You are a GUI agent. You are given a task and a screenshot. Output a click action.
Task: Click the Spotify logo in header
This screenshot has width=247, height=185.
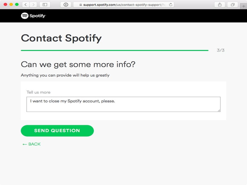point(33,16)
